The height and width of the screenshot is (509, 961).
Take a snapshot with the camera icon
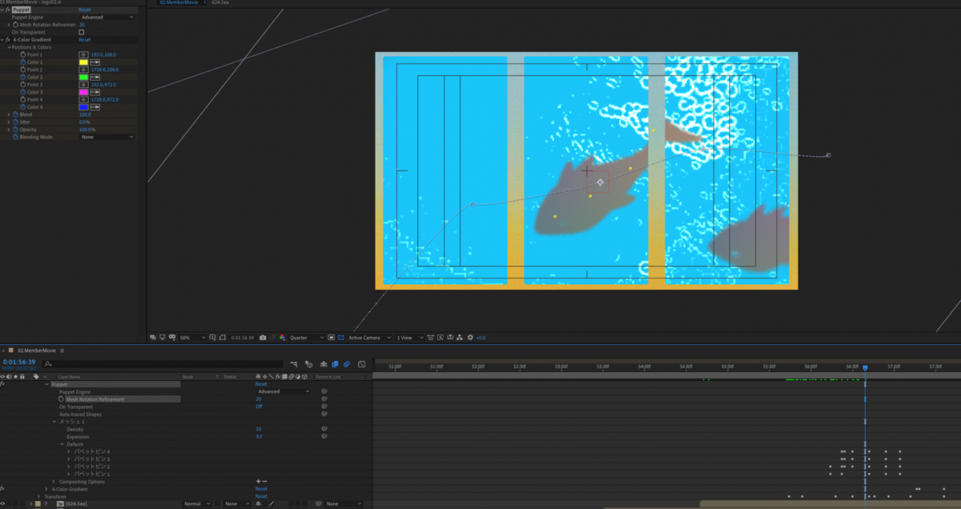click(263, 338)
